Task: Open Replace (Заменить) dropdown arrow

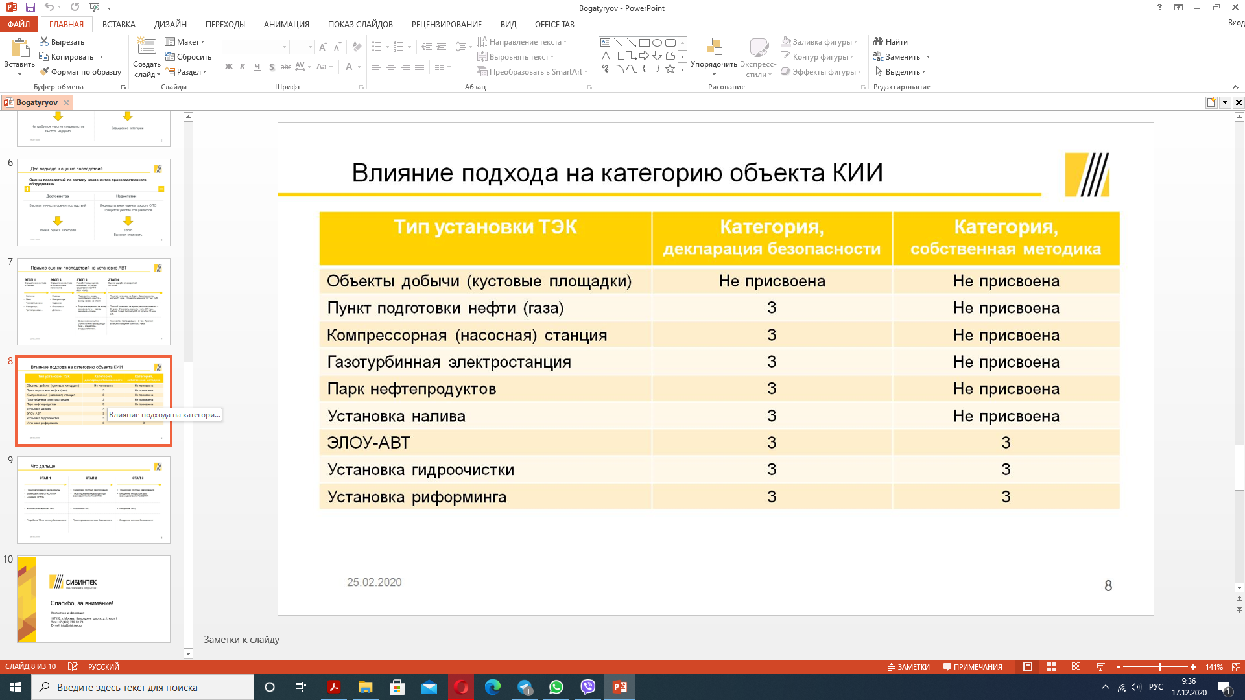Action: click(x=928, y=57)
